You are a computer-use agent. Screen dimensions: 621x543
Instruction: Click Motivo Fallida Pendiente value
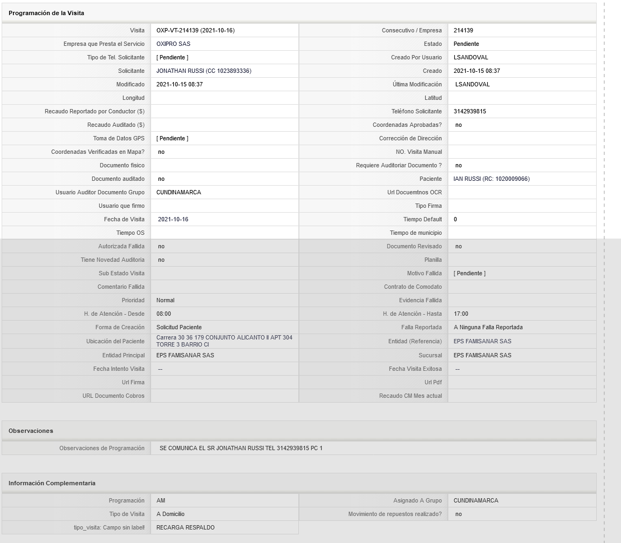tap(469, 274)
